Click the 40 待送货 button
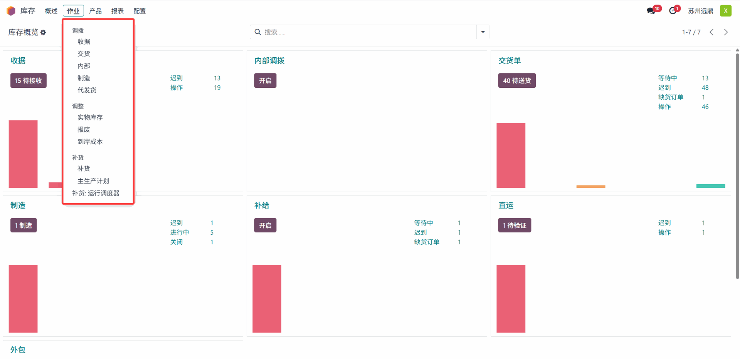Image resolution: width=740 pixels, height=359 pixels. [x=516, y=80]
